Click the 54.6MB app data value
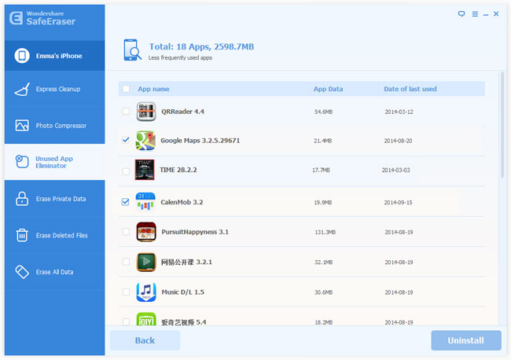The image size is (511, 360). tap(324, 112)
